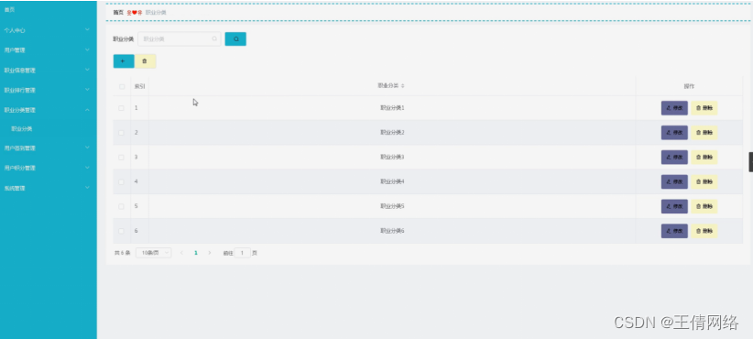753x339 pixels.
Task: Open 首页 in the sidebar
Action: [48, 9]
